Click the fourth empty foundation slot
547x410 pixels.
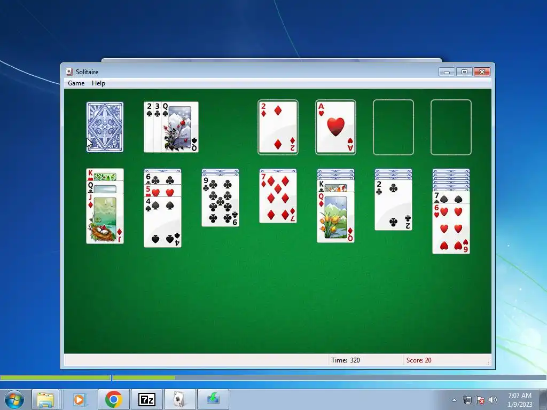(451, 127)
